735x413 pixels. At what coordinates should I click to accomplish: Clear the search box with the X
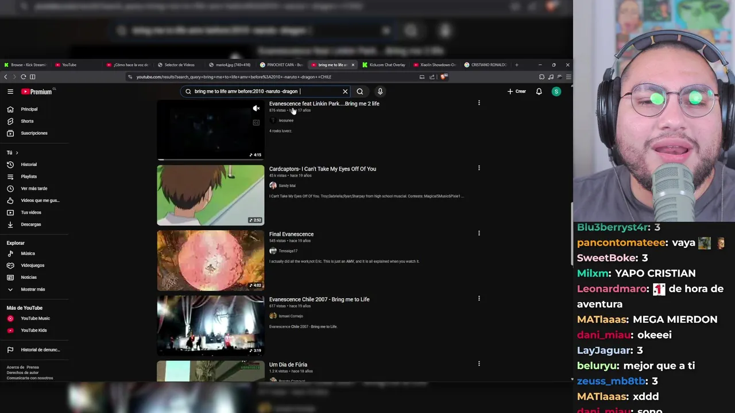tap(345, 91)
